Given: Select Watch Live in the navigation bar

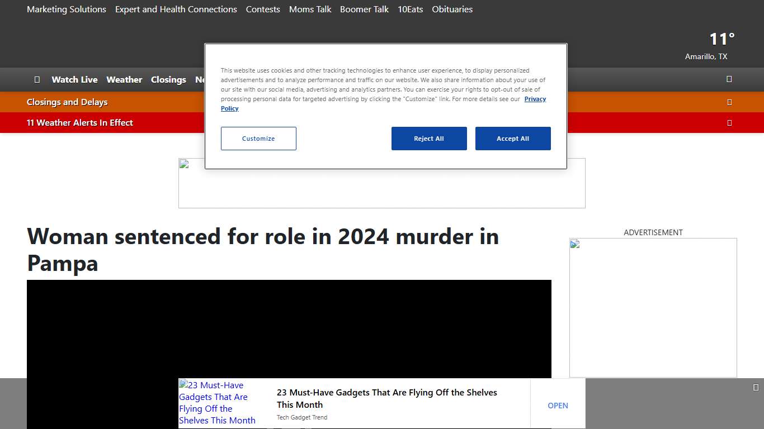Looking at the screenshot, I should pos(74,79).
